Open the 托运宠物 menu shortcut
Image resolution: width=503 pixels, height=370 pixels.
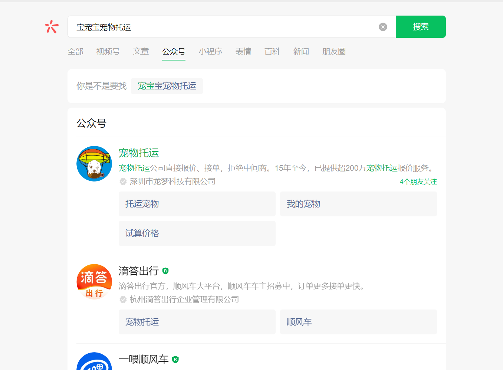197,204
